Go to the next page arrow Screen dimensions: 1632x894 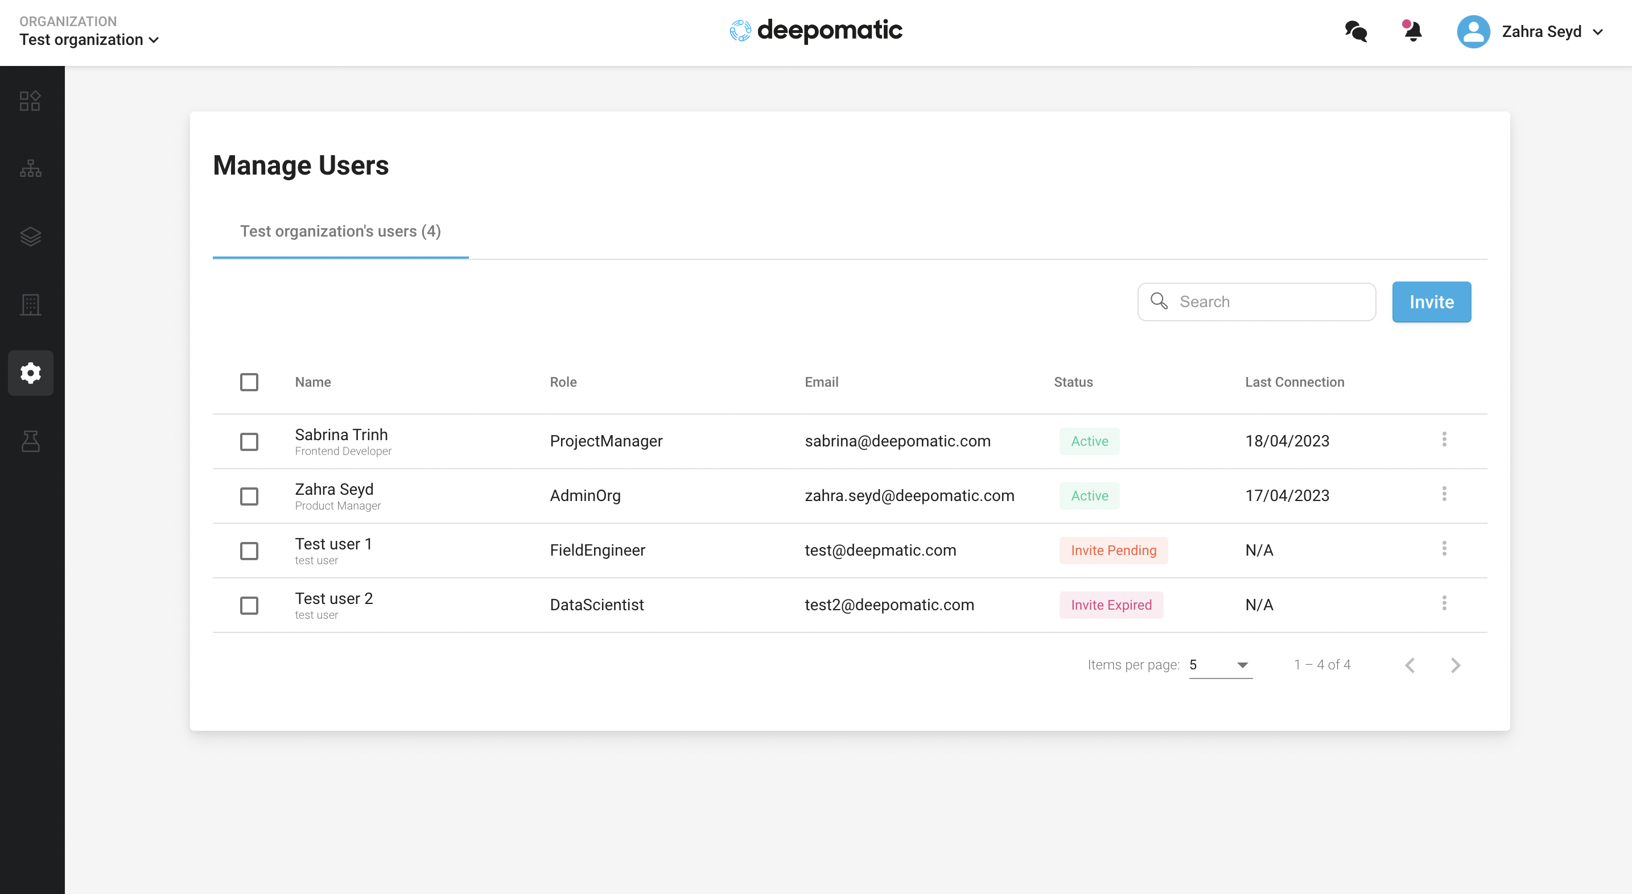1455,665
